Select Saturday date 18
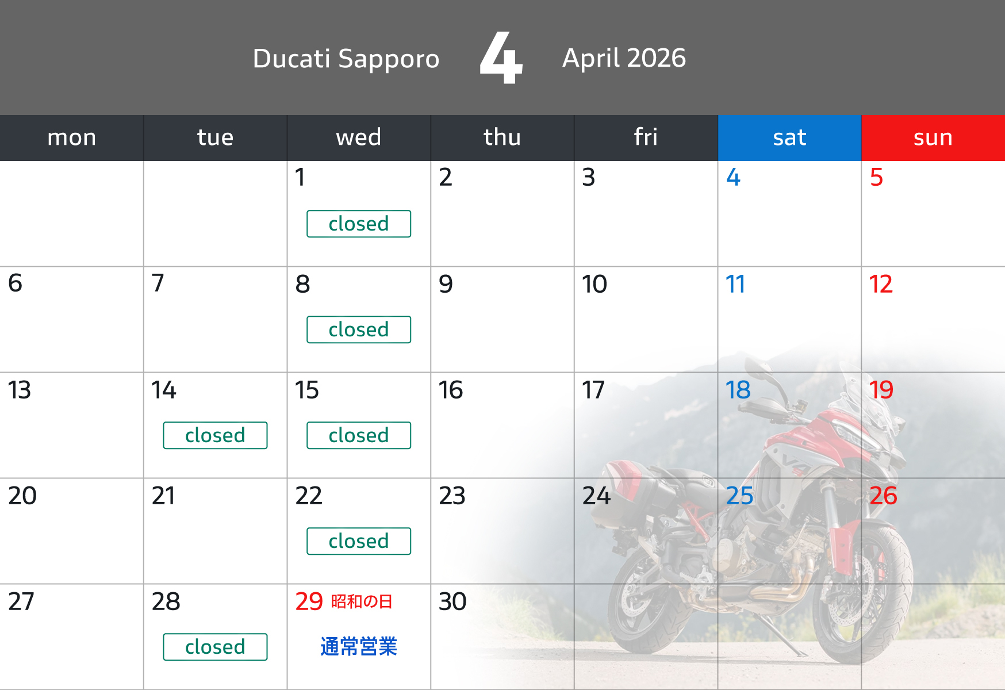The height and width of the screenshot is (690, 1005). (738, 390)
